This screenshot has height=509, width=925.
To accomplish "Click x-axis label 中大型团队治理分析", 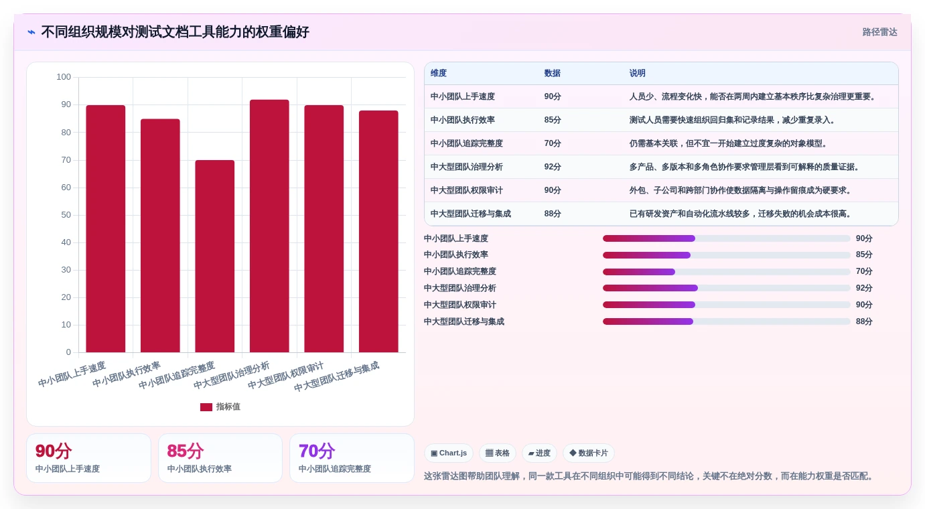I will click(232, 375).
